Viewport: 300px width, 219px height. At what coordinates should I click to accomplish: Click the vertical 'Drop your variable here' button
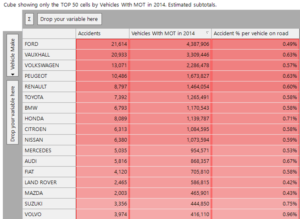point(13,112)
